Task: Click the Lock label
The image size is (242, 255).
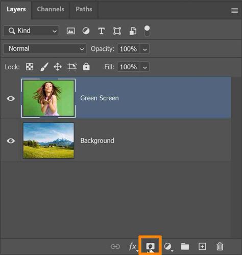Action: click(12, 67)
